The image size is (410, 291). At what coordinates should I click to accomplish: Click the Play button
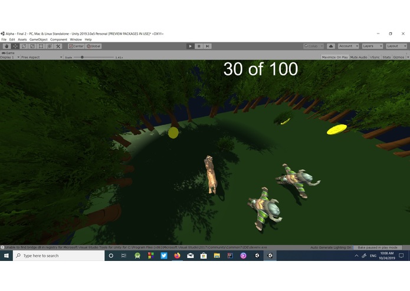point(190,46)
